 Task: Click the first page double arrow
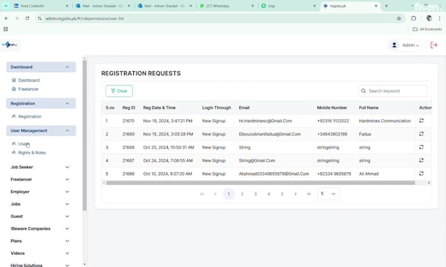(202, 194)
